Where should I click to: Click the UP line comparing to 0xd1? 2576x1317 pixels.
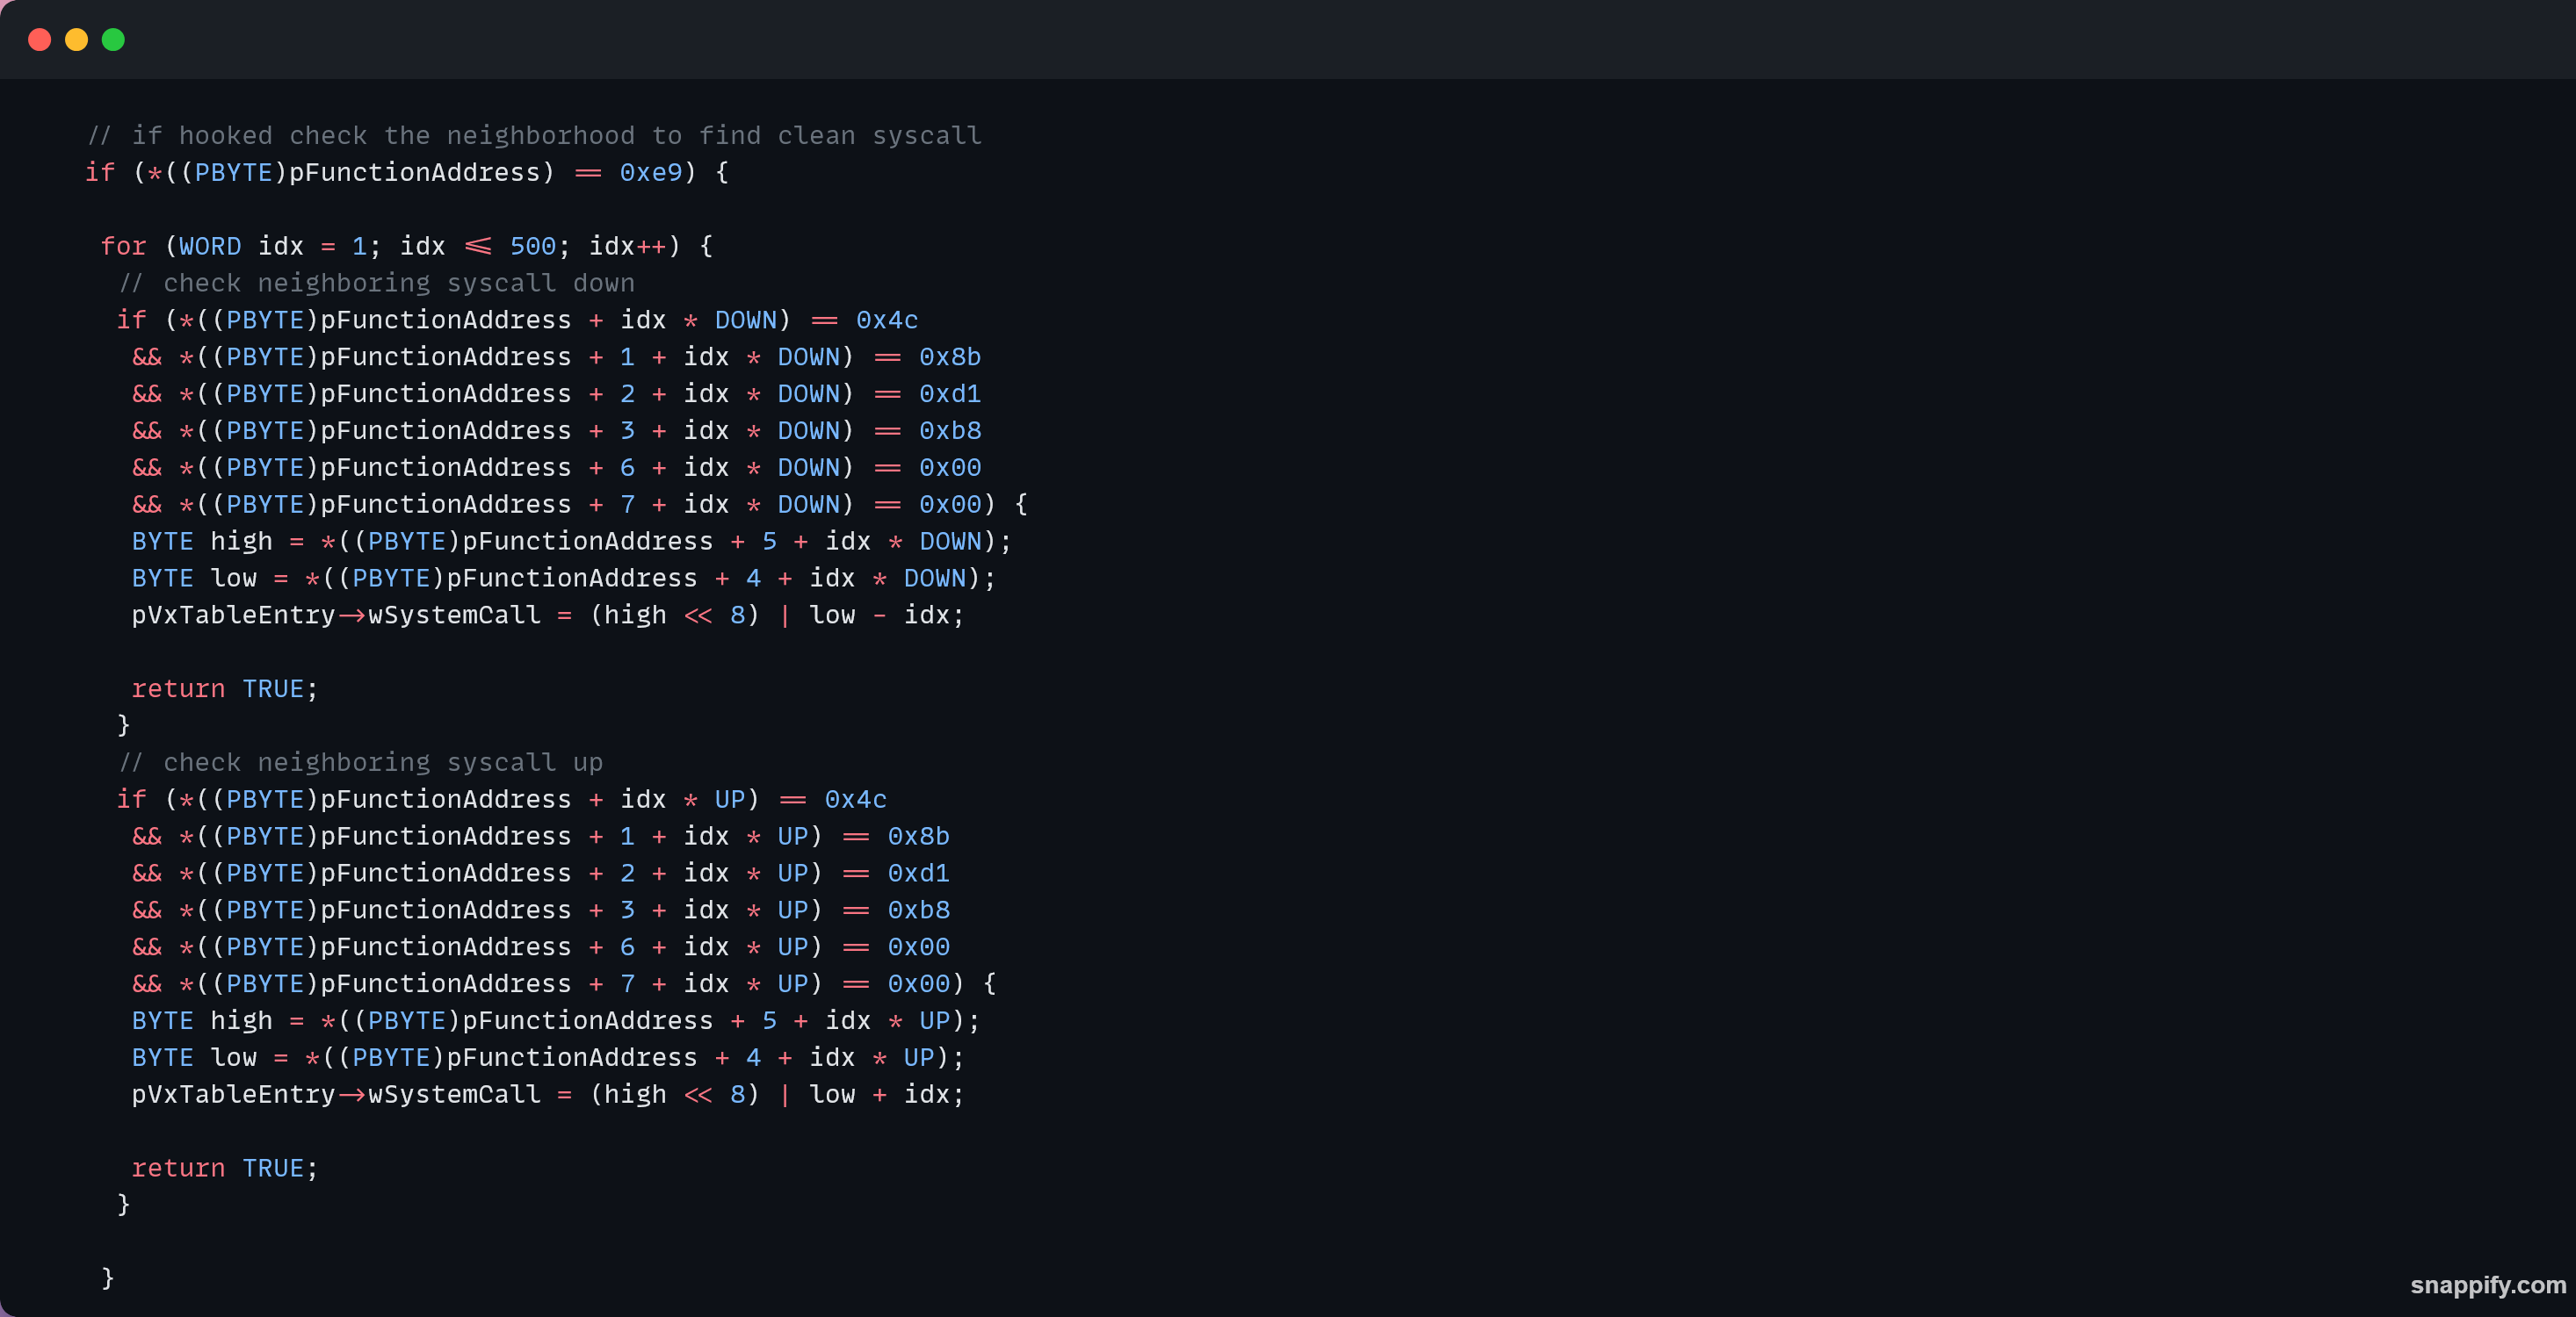[x=541, y=874]
